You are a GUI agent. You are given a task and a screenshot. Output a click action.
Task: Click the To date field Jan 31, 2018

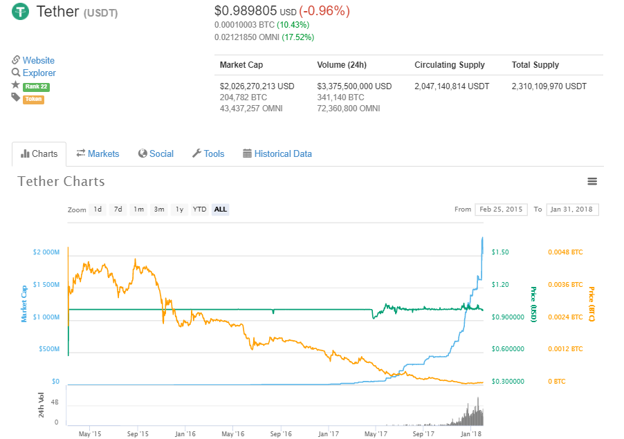point(572,209)
